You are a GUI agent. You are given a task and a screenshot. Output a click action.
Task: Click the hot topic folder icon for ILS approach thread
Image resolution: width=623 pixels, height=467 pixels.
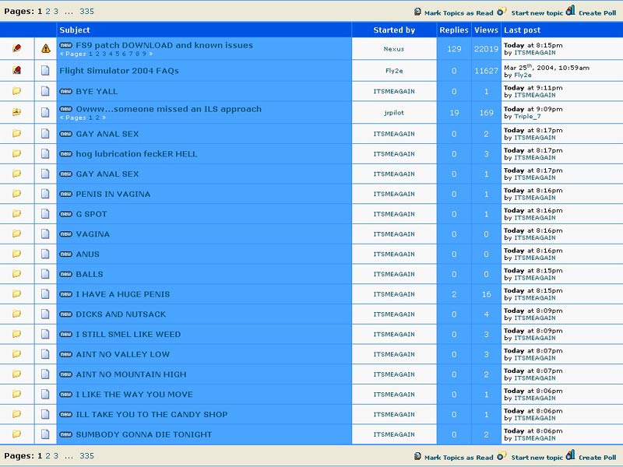(x=16, y=113)
